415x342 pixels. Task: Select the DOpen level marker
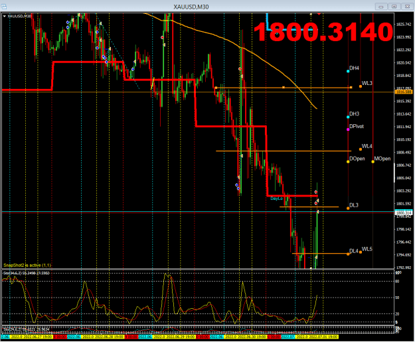(x=348, y=162)
